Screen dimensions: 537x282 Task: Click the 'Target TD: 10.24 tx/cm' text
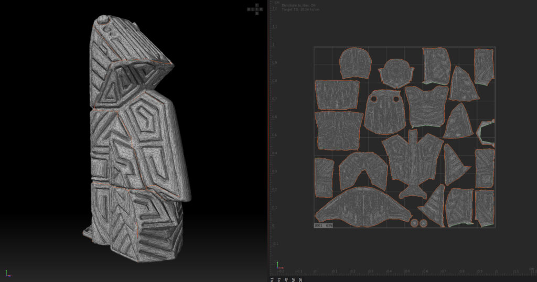(300, 9)
